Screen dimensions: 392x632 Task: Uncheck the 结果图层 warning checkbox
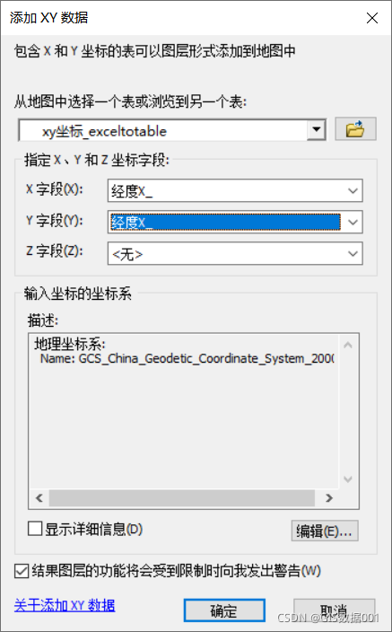22,571
